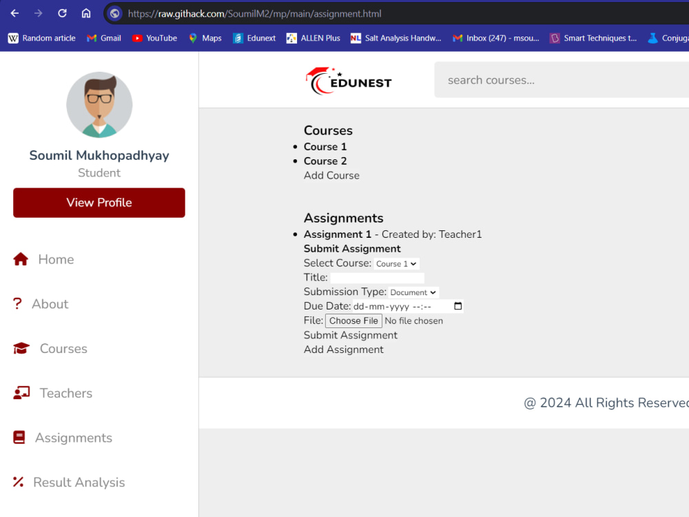Screen dimensions: 689x517
Task: Open the browser home page icon
Action: tap(85, 13)
